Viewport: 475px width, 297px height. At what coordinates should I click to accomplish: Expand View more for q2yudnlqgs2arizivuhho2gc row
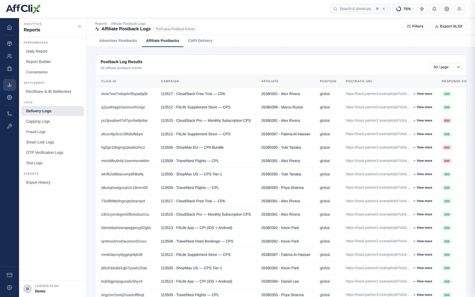click(x=423, y=107)
